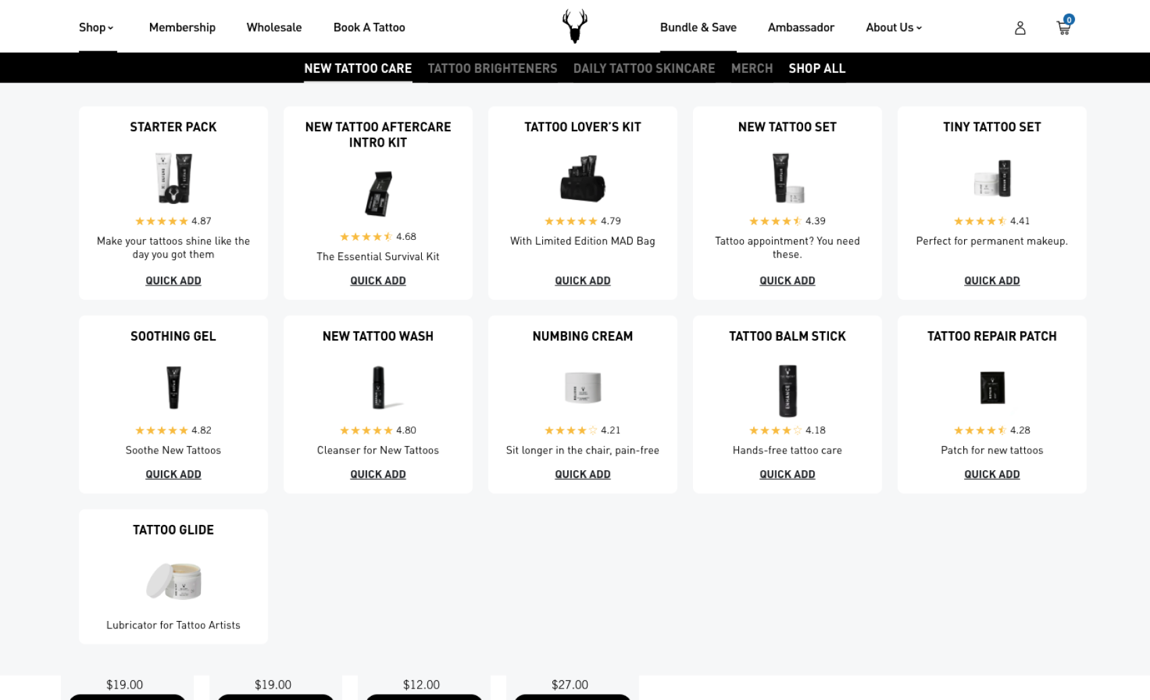
Task: Click the Tattoo Lover's Kit product image
Action: [x=583, y=178]
